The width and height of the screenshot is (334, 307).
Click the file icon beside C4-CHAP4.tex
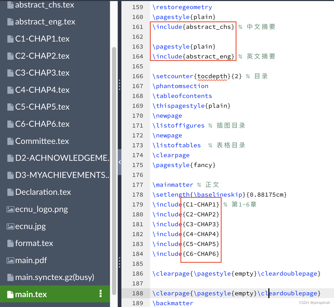pyautogui.click(x=10, y=90)
